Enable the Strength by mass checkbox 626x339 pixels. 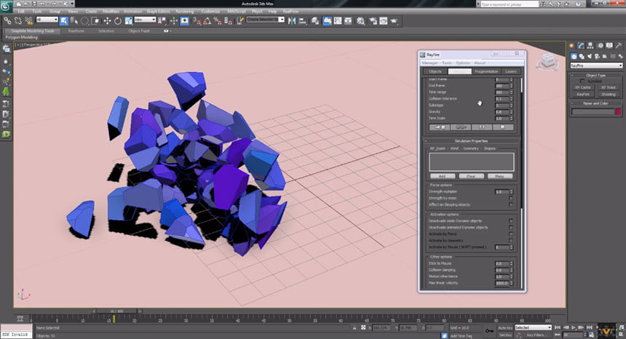click(511, 198)
